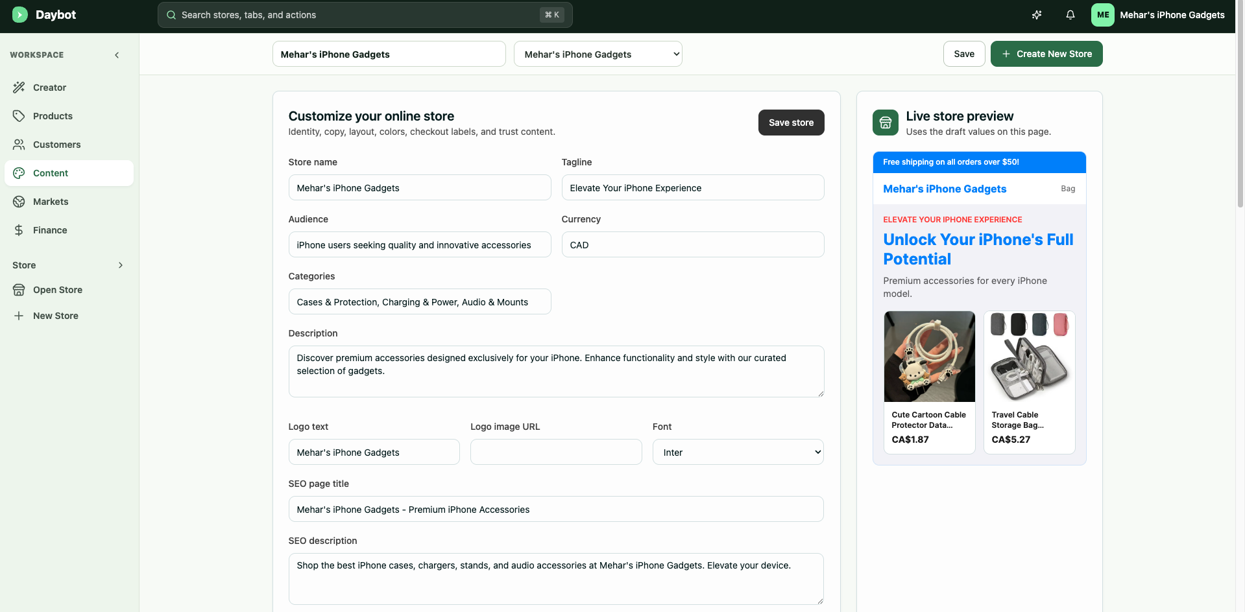Click the dark Save store button
This screenshot has width=1245, height=612.
tap(791, 123)
